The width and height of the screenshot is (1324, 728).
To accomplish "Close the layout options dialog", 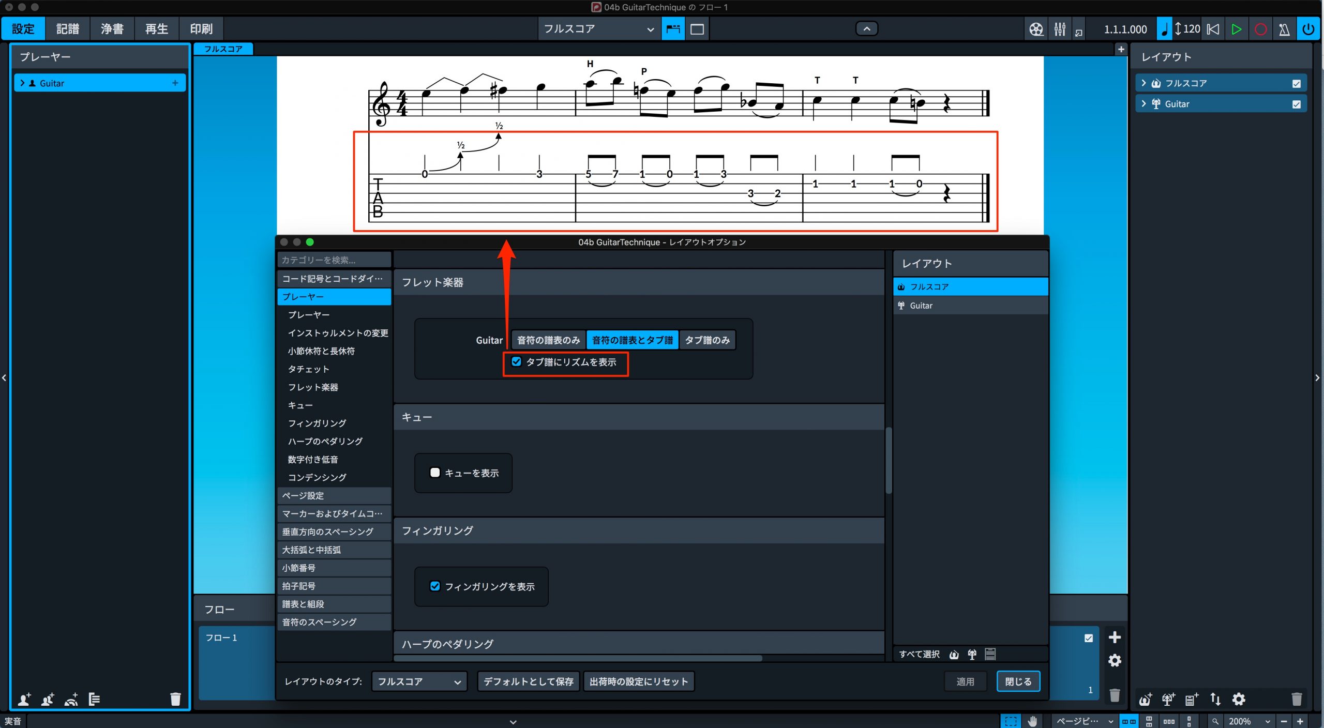I will 1018,681.
